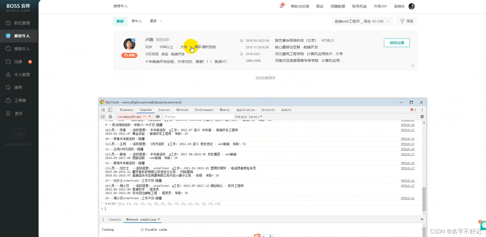
Task: Click the 筛选 filter button
Action: (407, 21)
